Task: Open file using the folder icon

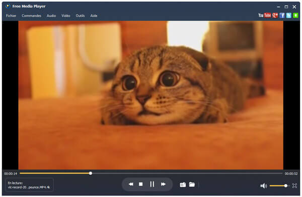Action: [192, 184]
